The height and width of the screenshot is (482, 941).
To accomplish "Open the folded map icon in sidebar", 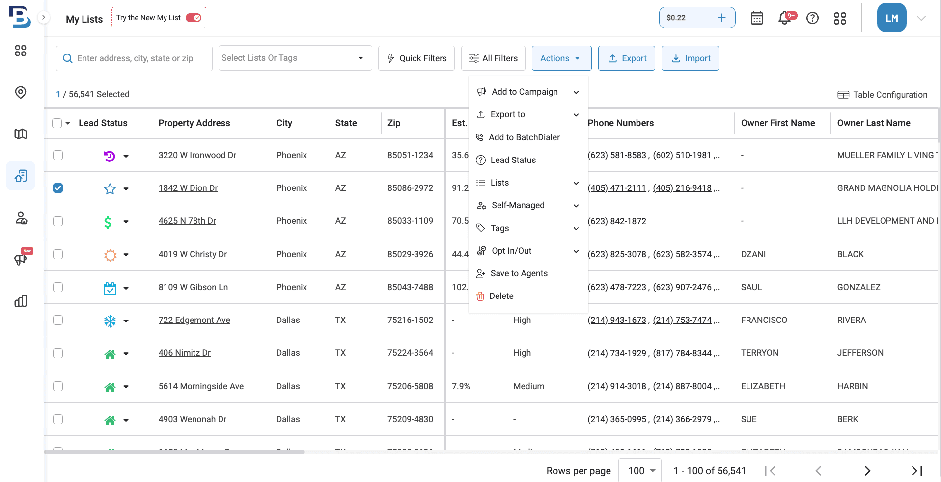I will (x=21, y=134).
